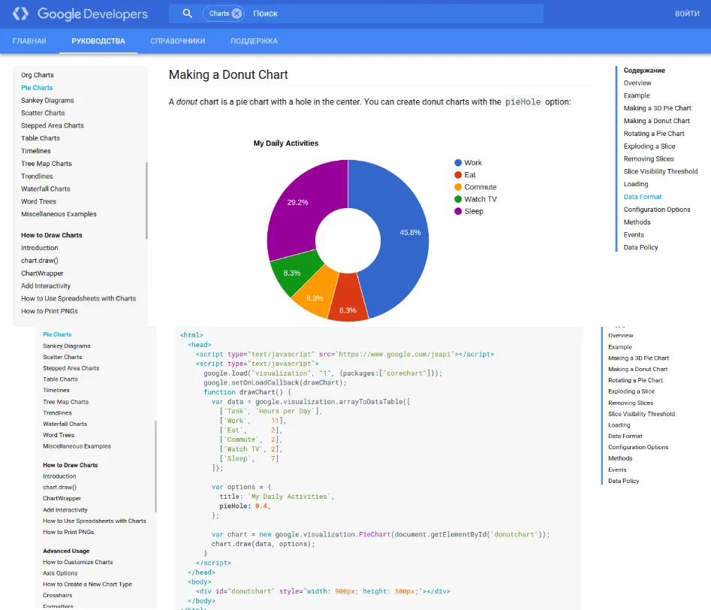This screenshot has height=610, width=711.
Task: Click the blue Work legend marker
Action: 458,162
